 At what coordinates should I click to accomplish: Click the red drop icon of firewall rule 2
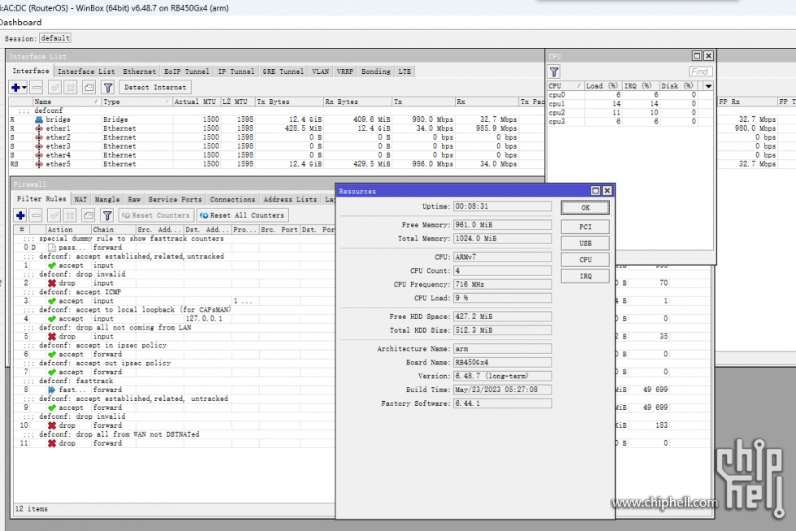(52, 283)
